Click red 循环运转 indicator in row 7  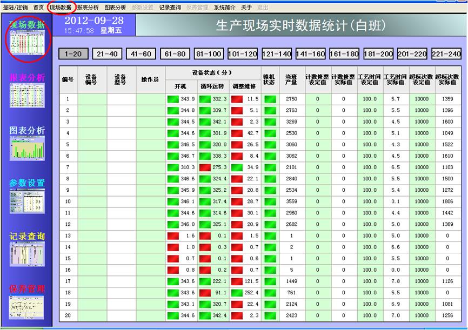205,167
